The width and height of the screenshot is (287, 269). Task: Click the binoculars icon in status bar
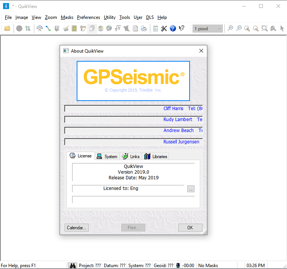(73, 266)
